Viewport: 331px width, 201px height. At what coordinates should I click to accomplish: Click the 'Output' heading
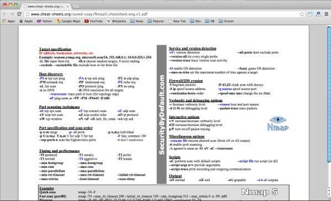175,176
